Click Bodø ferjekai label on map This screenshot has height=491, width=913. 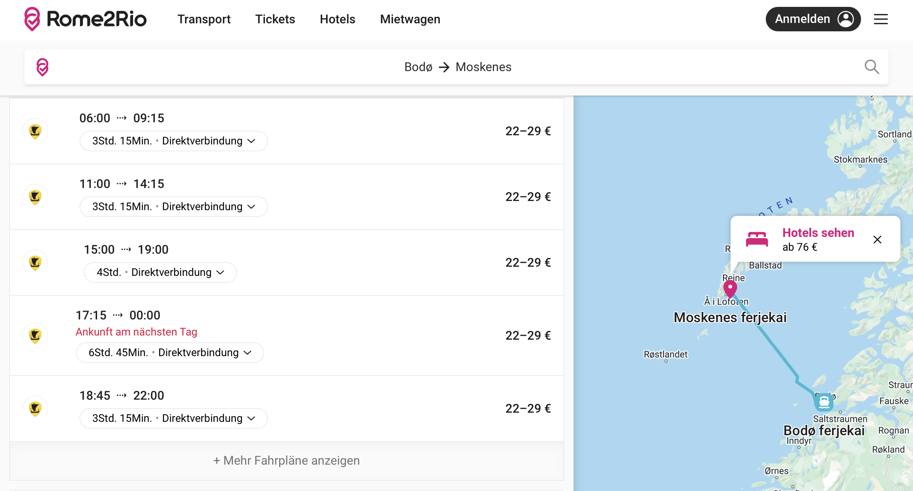(x=824, y=431)
